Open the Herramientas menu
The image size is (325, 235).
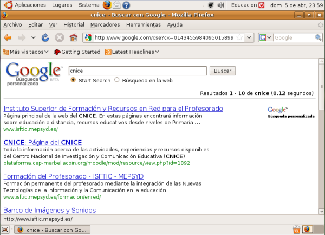[141, 24]
